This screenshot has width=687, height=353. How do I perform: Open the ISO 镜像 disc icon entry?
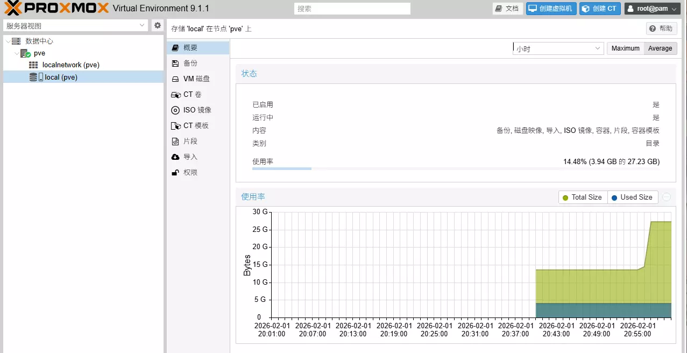[x=198, y=110]
